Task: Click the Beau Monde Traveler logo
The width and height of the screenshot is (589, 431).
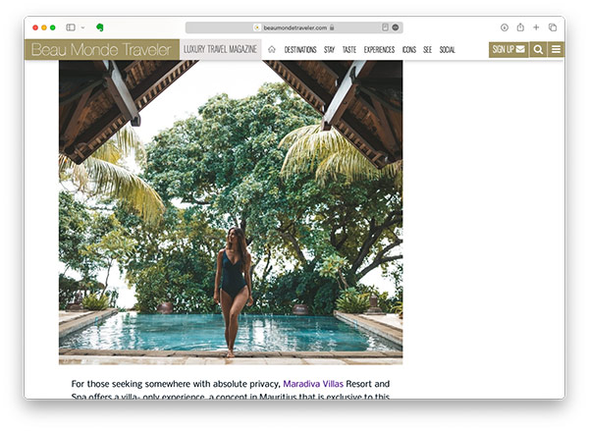Action: [x=102, y=49]
